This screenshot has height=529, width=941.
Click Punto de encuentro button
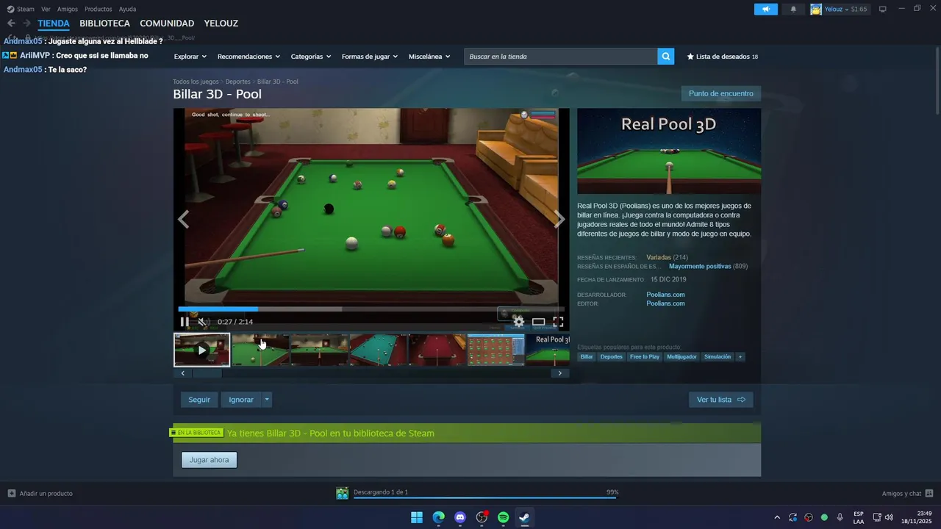[720, 93]
